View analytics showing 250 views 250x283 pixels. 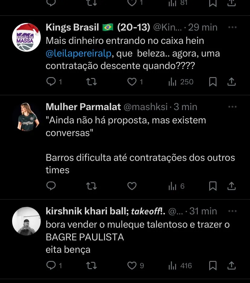point(181,82)
